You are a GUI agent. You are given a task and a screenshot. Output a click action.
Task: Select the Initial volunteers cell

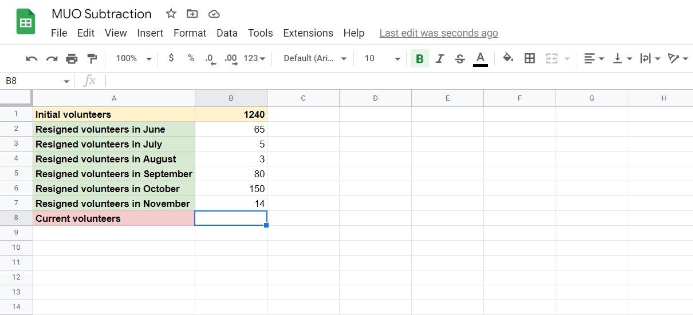click(x=114, y=114)
